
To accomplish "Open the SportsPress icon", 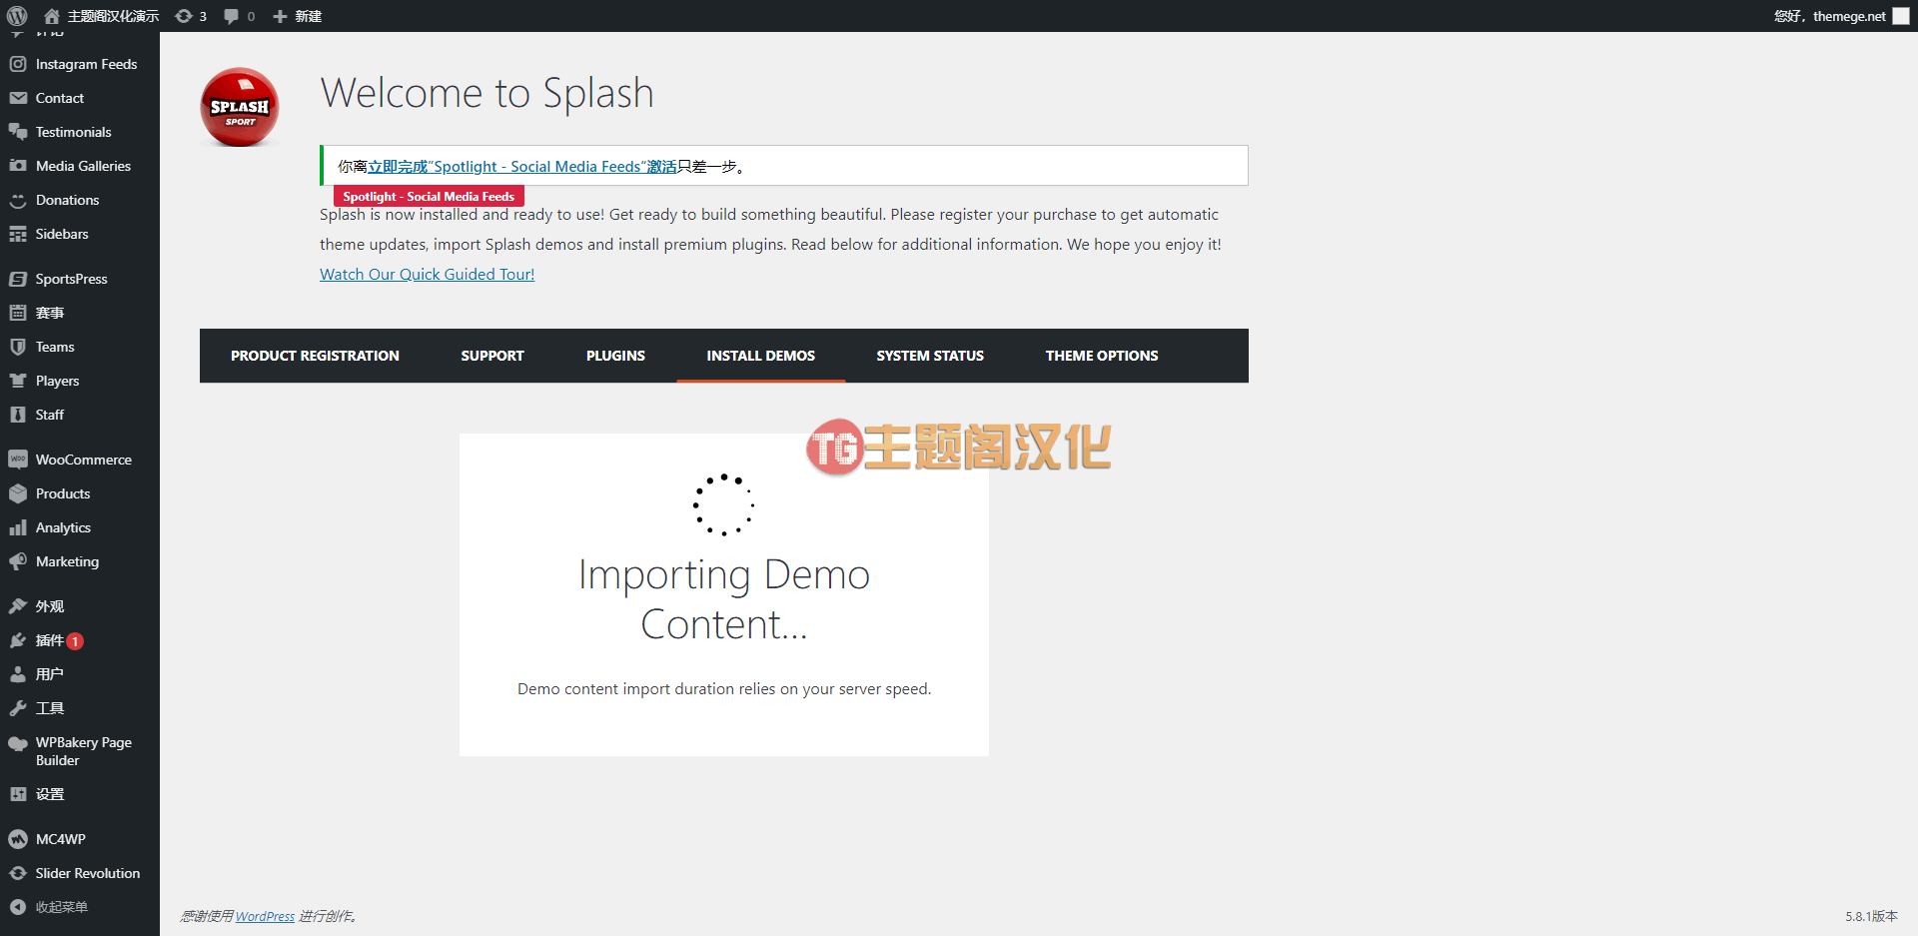I will coord(18,279).
